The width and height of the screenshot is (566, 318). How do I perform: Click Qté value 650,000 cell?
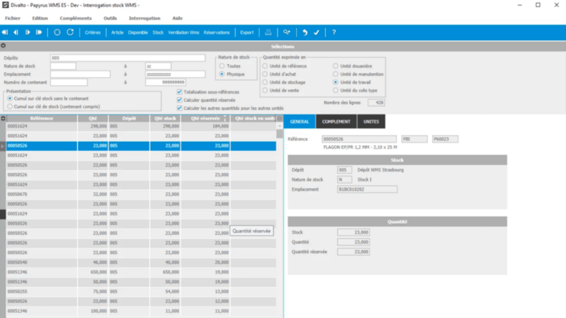coord(93,272)
